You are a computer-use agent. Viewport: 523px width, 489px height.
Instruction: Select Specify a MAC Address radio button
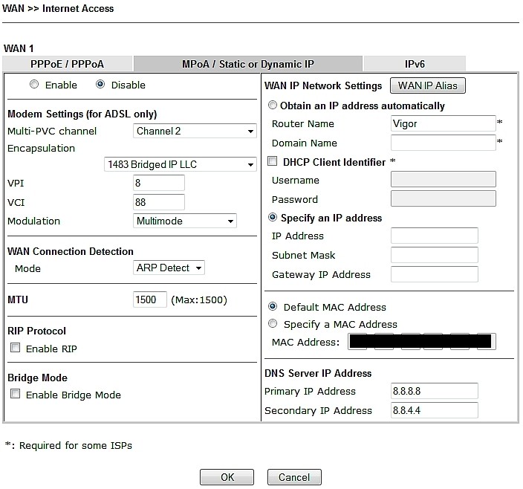[x=273, y=323]
